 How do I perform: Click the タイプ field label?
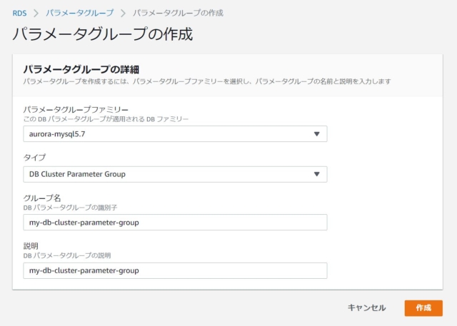coord(34,158)
